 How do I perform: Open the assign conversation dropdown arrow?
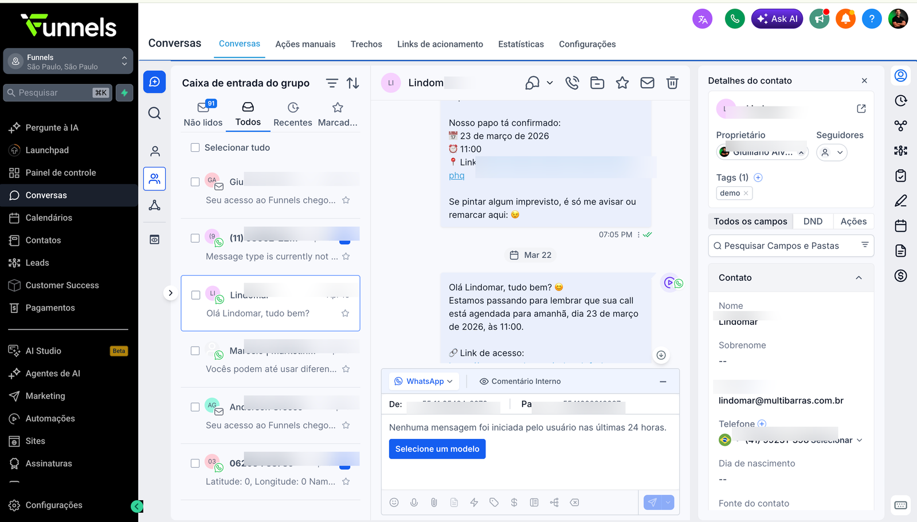click(x=550, y=83)
